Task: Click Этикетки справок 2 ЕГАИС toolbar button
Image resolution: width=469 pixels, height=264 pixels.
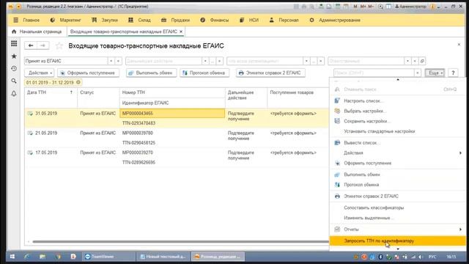Action: click(x=270, y=73)
